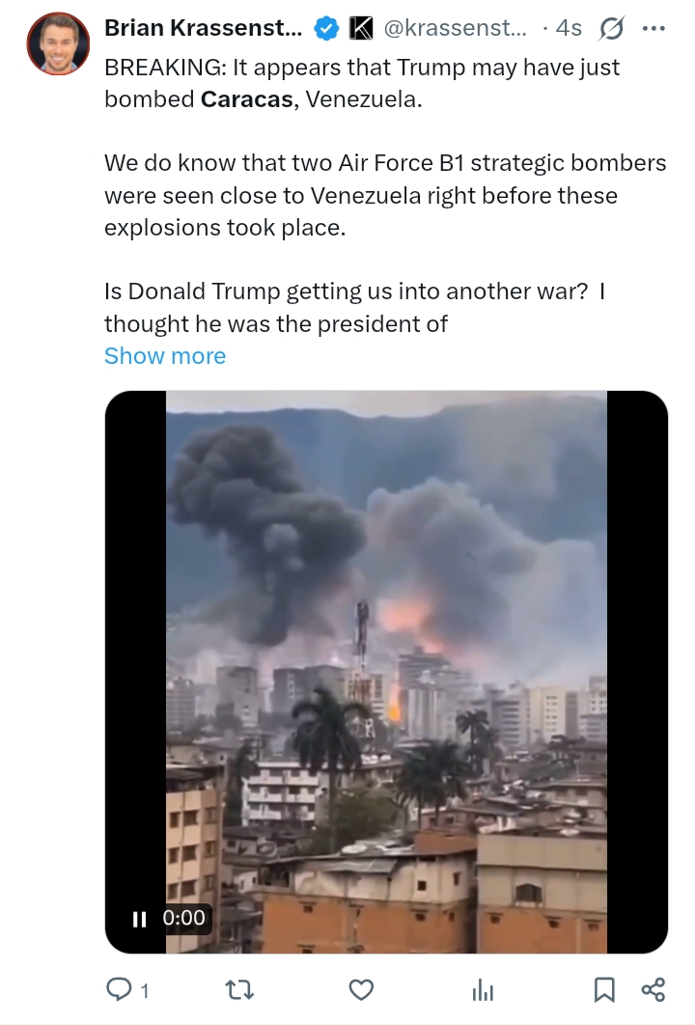This screenshot has width=695, height=1025.
Task: Like the tweet with heart icon
Action: coord(361,989)
